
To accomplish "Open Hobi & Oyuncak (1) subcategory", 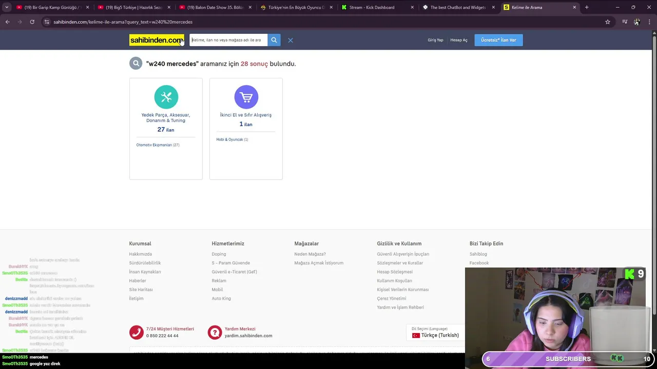I will 232,139.
